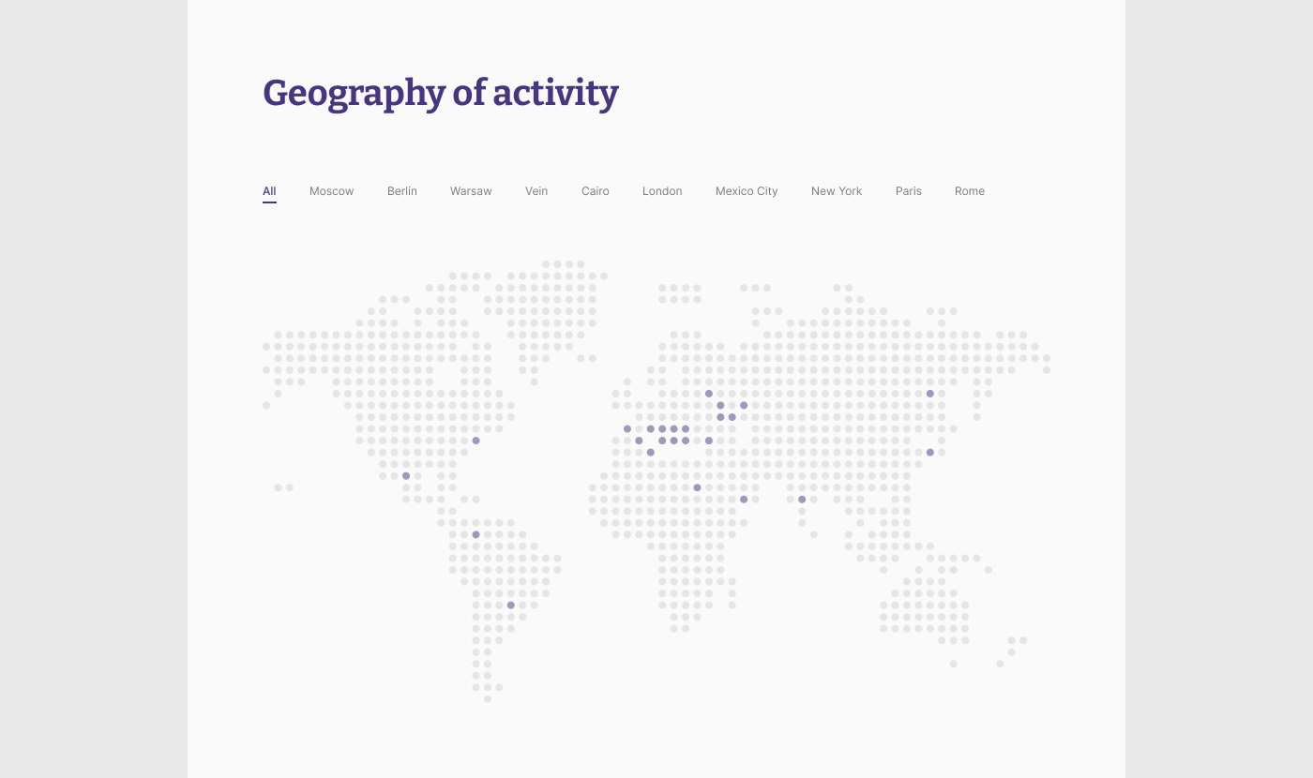The height and width of the screenshot is (778, 1313).
Task: Choose the Warsaw tab
Action: click(471, 191)
